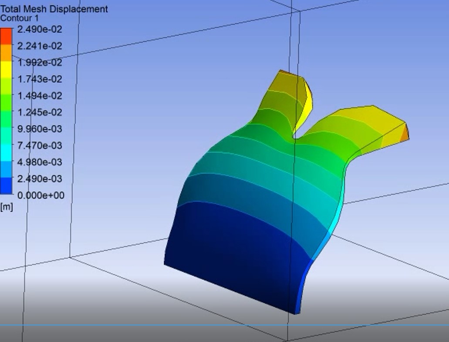
Task: Click the 1.992e-02 legend value
Action: coord(40,63)
